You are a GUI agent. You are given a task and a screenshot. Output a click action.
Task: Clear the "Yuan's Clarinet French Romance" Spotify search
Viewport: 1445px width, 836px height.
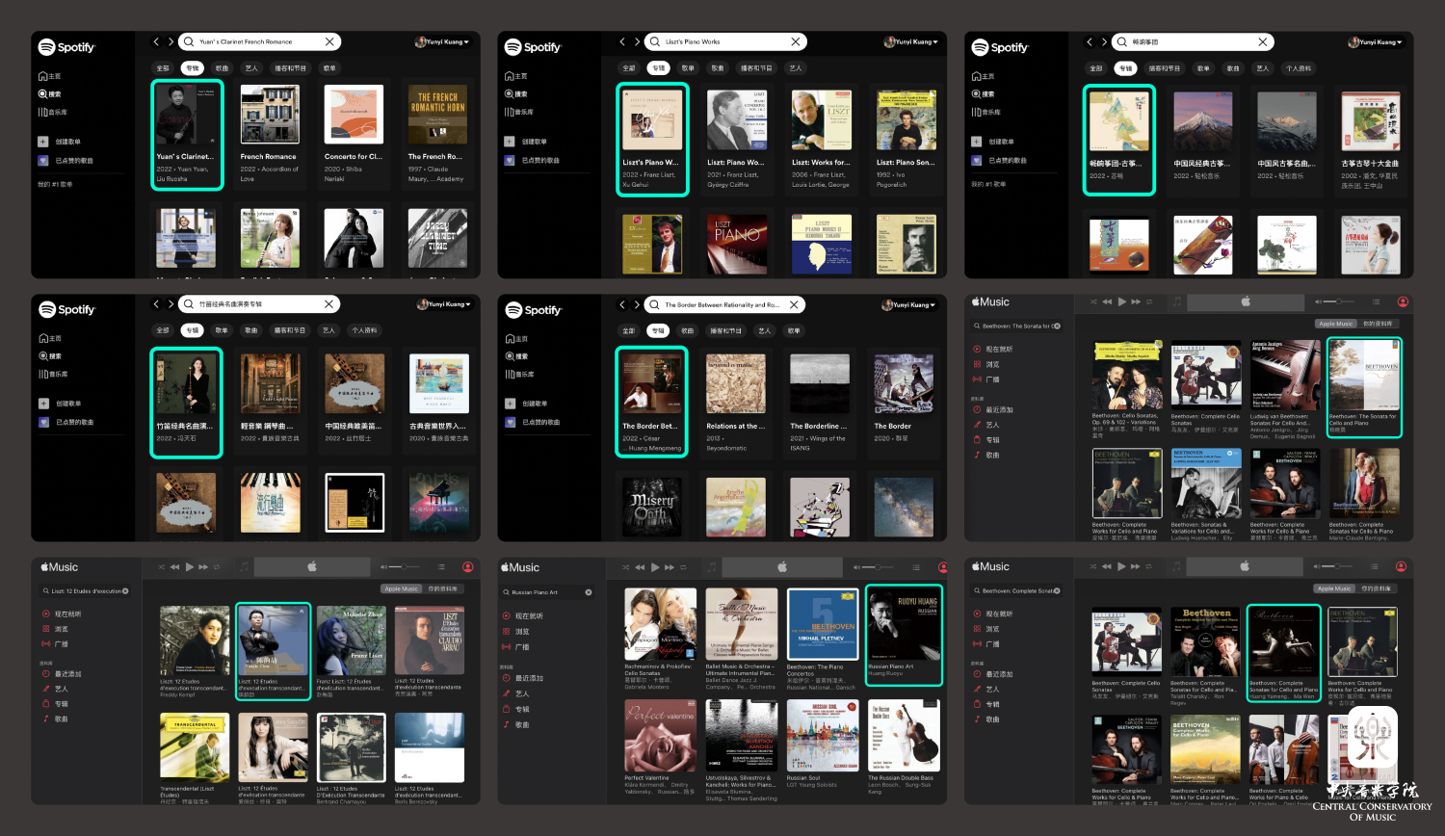click(329, 41)
